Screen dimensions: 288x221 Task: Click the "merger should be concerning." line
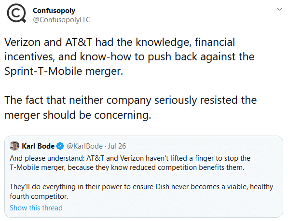(x=78, y=115)
